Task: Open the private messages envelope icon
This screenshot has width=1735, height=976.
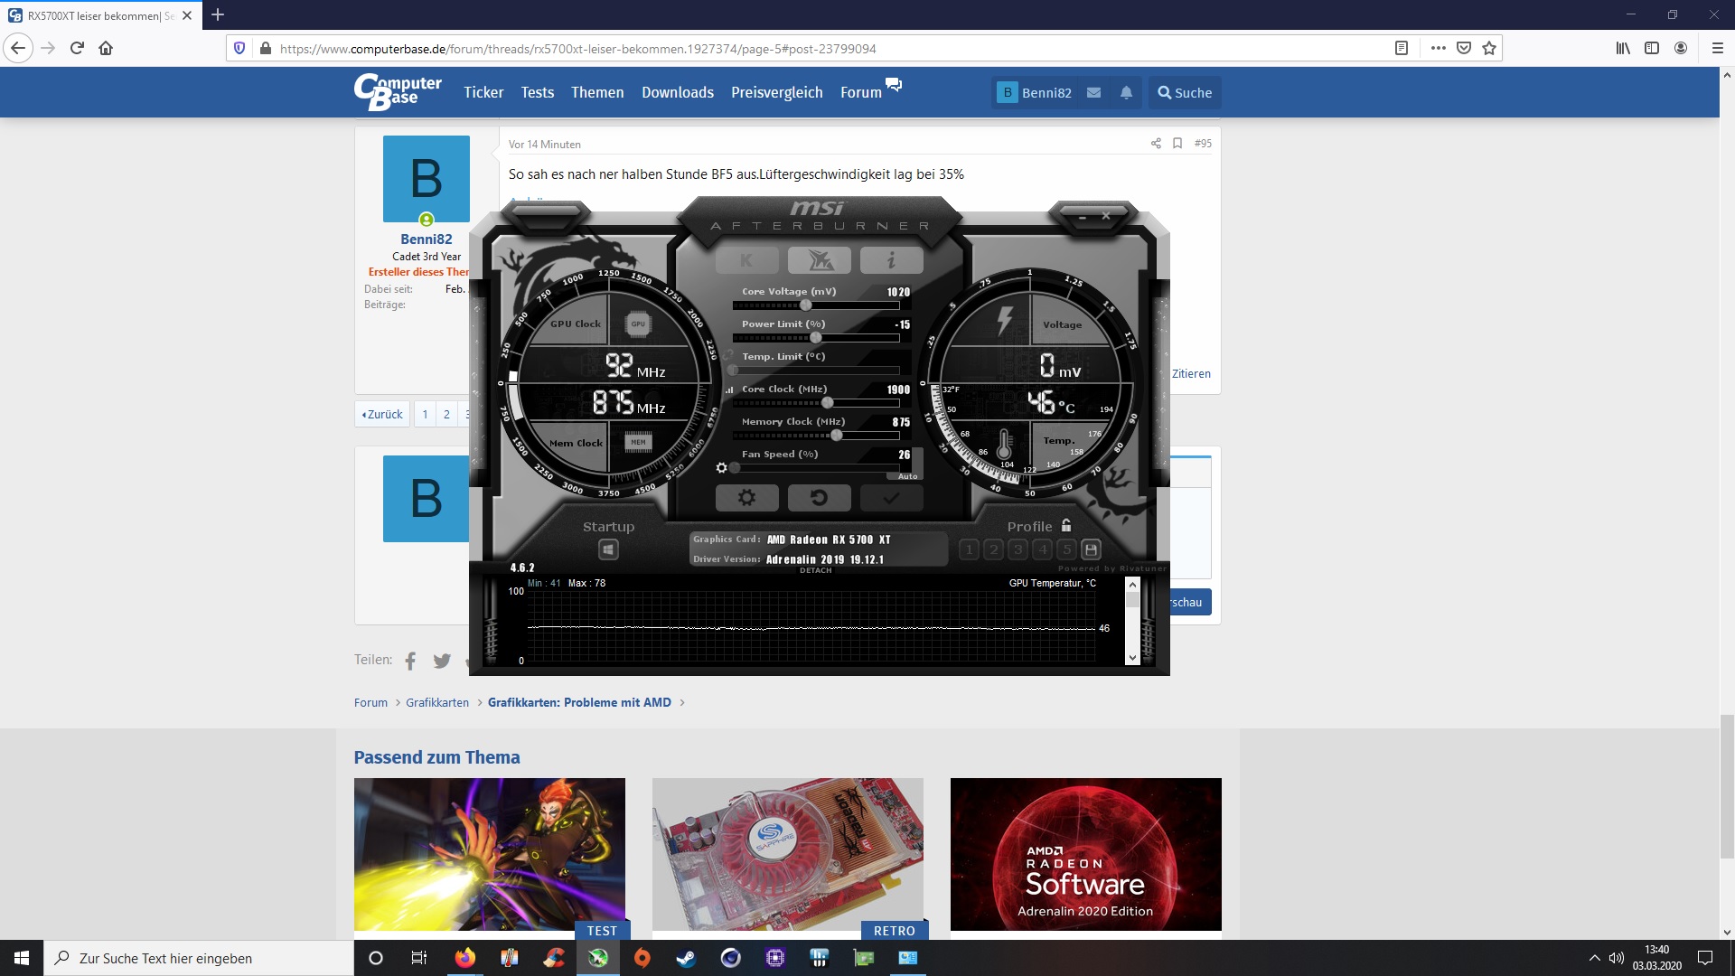Action: [x=1093, y=92]
